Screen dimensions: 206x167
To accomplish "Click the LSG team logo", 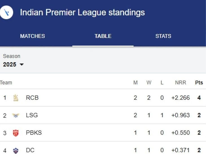I will tap(16, 115).
